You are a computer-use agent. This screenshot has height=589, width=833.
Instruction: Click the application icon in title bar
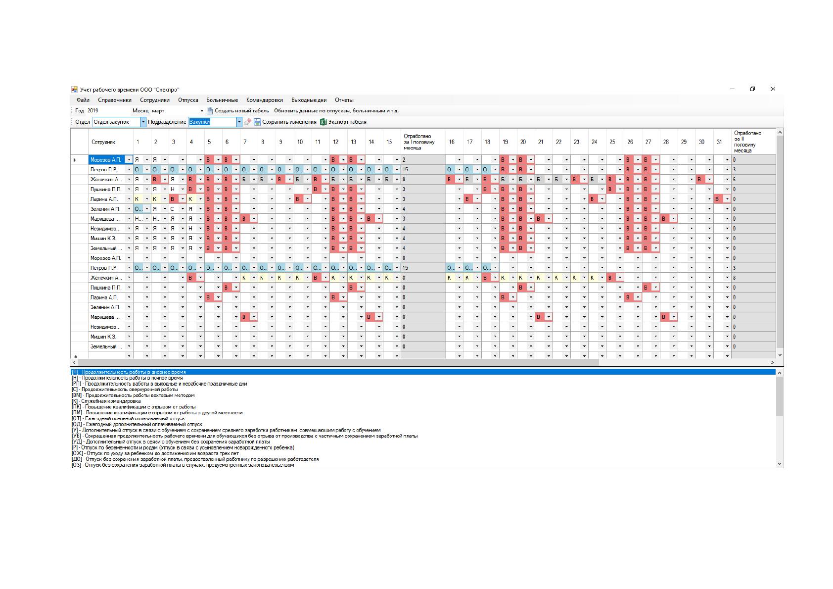(x=74, y=89)
